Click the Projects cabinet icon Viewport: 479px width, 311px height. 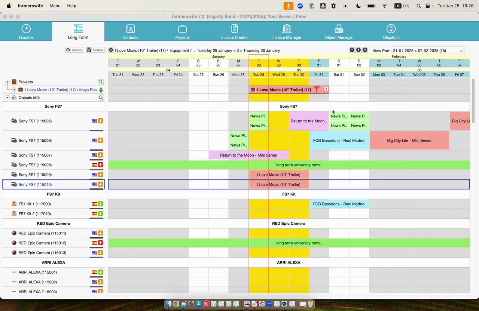tap(14, 82)
